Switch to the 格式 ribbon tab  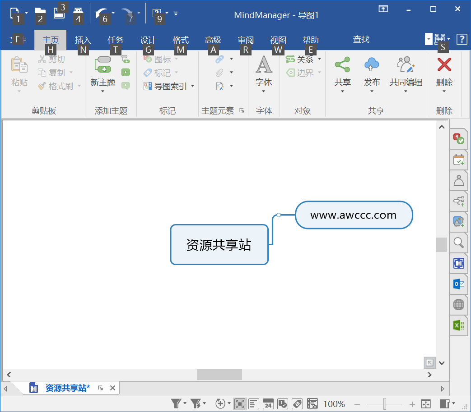click(x=181, y=40)
